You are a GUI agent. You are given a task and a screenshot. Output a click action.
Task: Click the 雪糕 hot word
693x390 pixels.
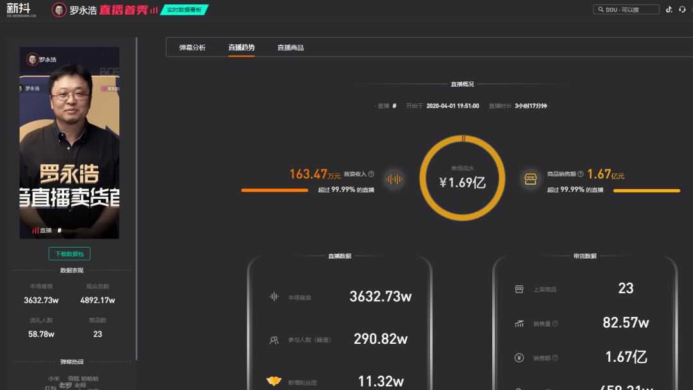[73, 378]
